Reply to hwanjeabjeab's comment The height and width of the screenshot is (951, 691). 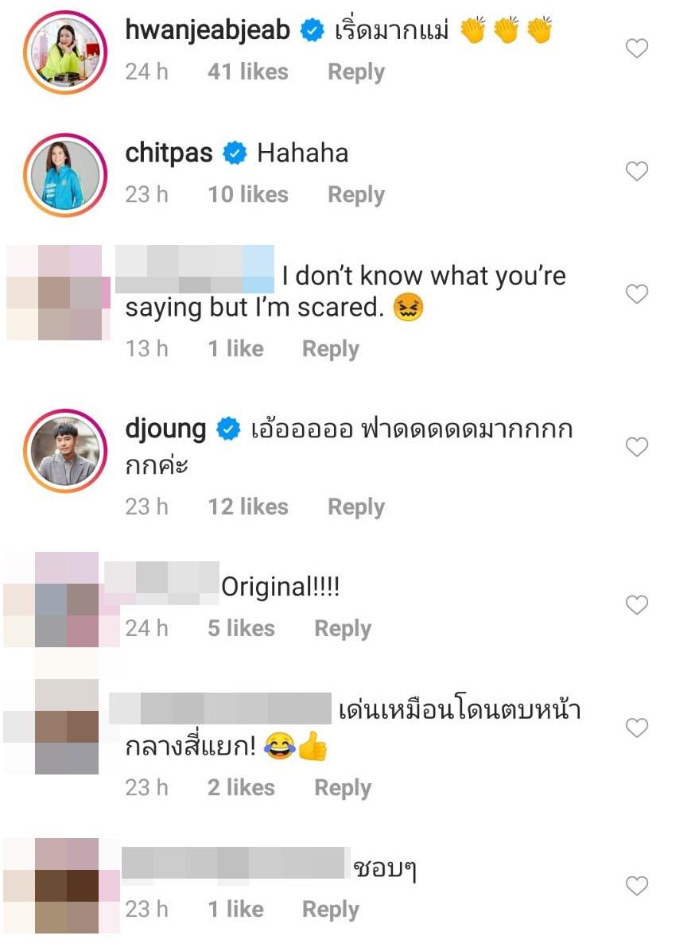[355, 72]
